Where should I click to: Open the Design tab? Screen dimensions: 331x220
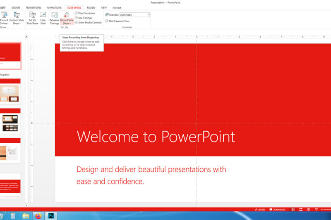coord(16,7)
